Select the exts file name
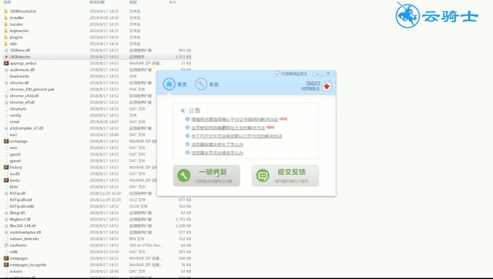Image resolution: width=493 pixels, height=279 pixels. [x=14, y=148]
